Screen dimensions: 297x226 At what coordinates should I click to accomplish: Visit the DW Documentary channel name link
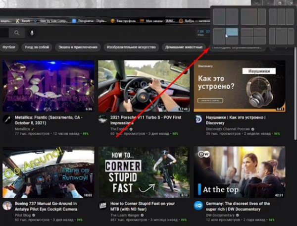click(x=220, y=215)
